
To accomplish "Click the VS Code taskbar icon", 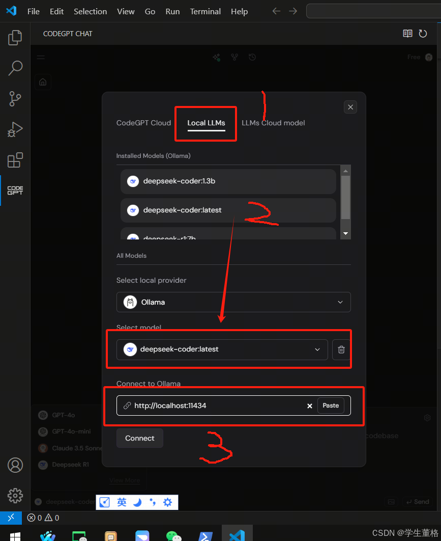I will tap(237, 534).
